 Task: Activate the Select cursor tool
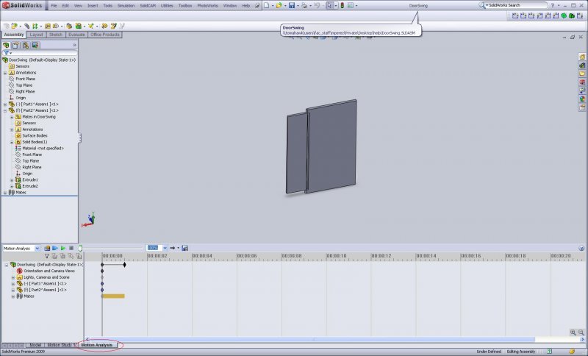pyautogui.click(x=329, y=6)
